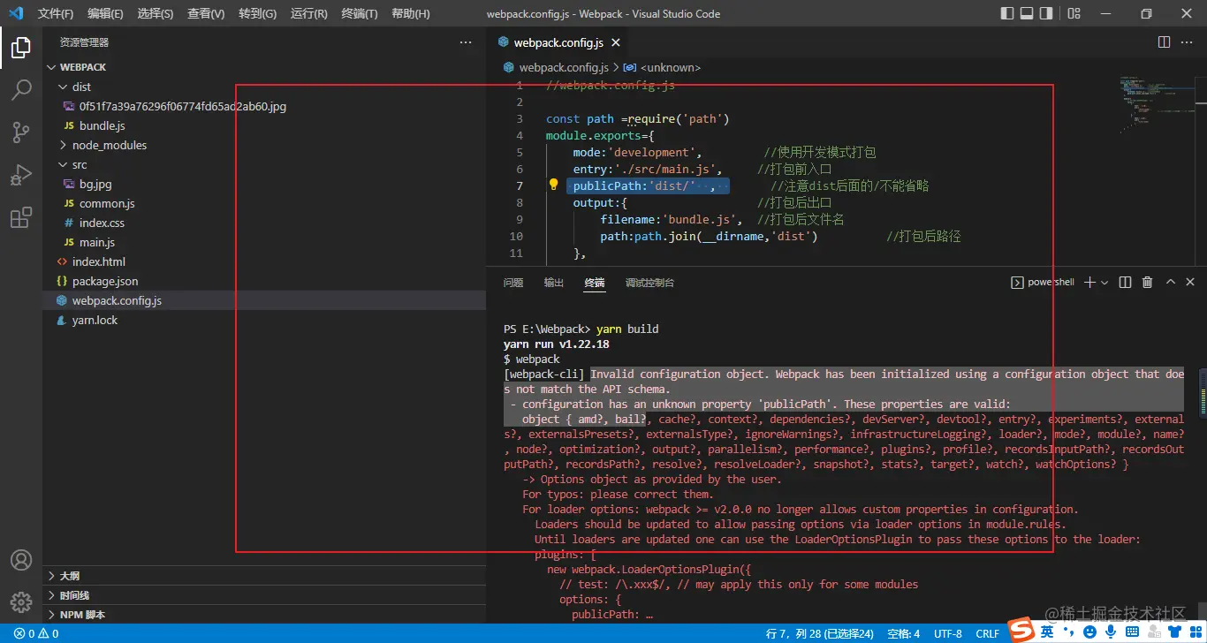Show code actions lightbulb on line 7
Screen dimensions: 1207x643
coord(554,185)
